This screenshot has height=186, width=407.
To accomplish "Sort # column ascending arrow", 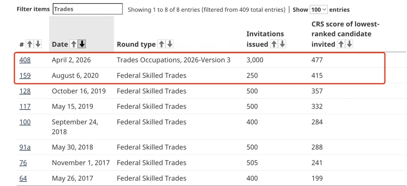I will pyautogui.click(x=30, y=44).
